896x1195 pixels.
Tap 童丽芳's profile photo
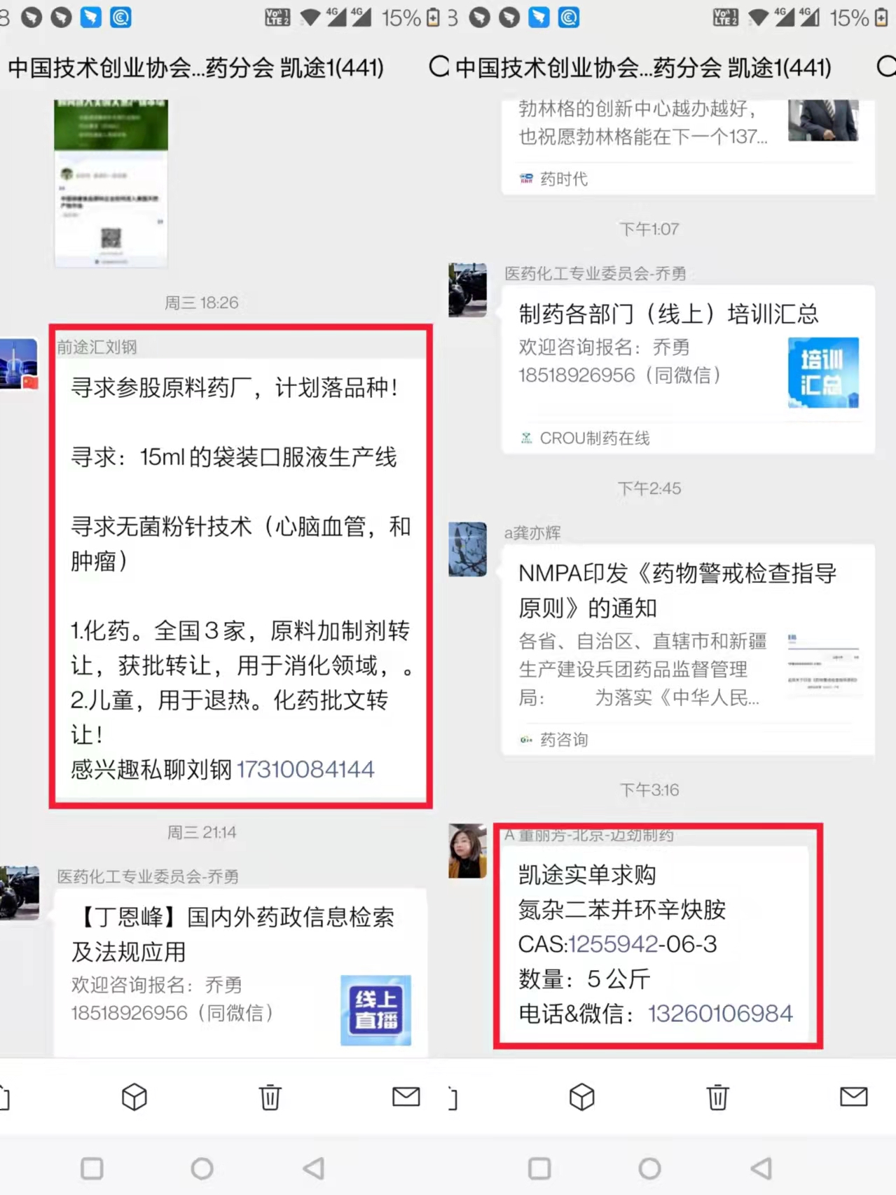467,851
